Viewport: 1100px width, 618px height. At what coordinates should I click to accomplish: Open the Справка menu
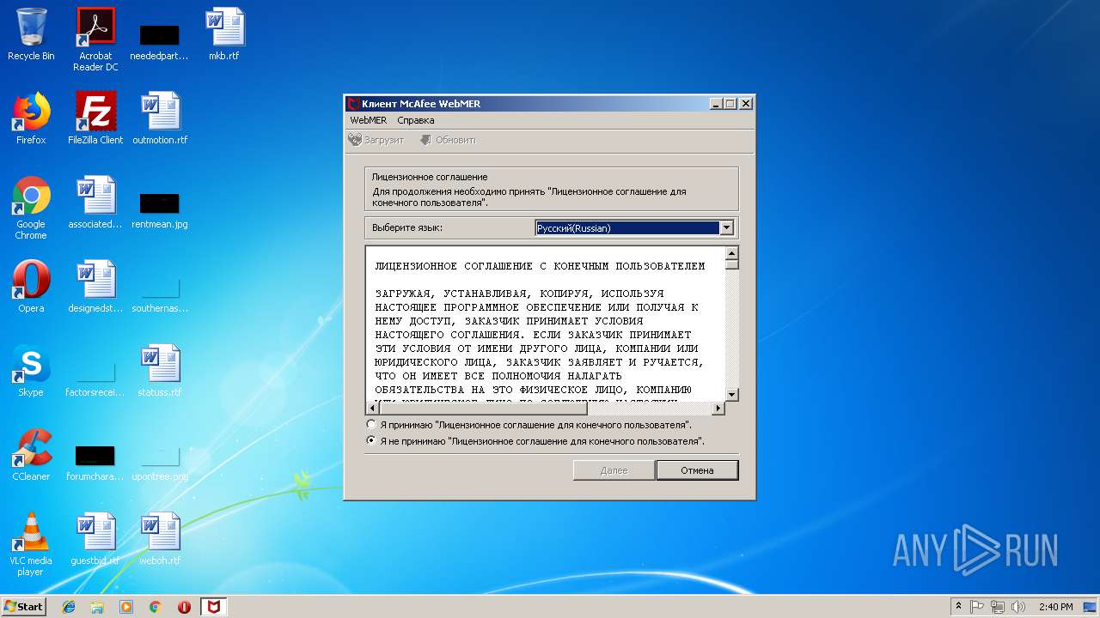[x=416, y=121]
